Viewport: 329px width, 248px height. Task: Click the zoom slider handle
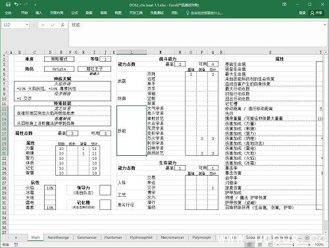(293, 244)
